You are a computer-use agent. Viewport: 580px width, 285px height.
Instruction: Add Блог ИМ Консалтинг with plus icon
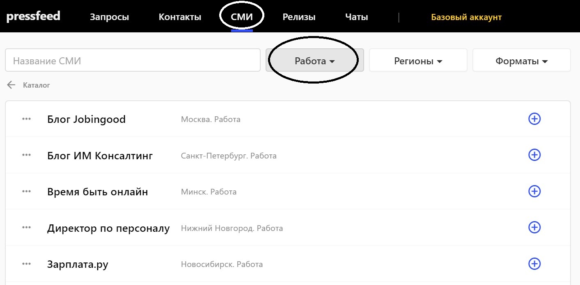534,155
